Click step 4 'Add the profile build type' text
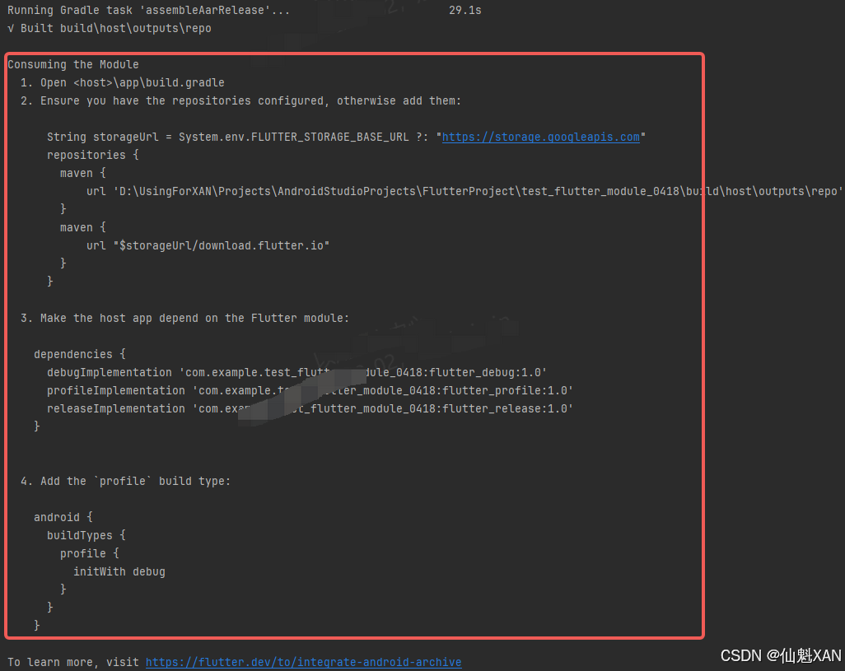This screenshot has height=671, width=845. click(124, 481)
